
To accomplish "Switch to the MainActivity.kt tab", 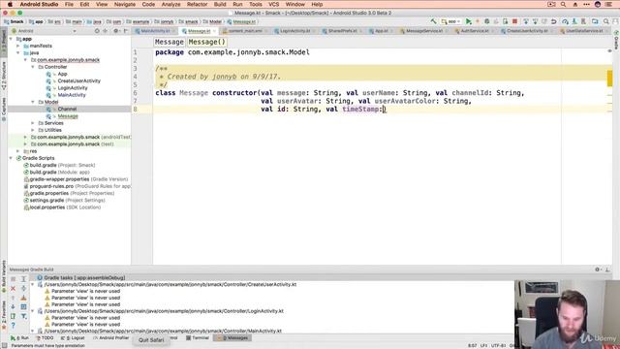I will [155, 31].
